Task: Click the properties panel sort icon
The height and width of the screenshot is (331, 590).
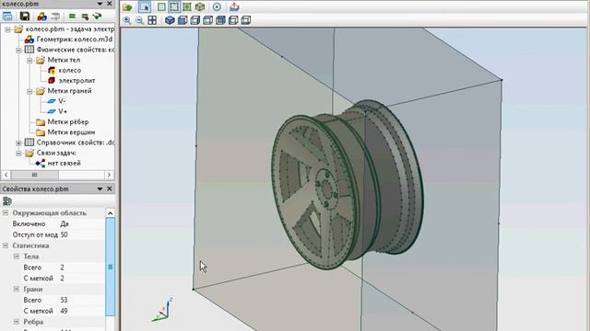Action: (6, 201)
